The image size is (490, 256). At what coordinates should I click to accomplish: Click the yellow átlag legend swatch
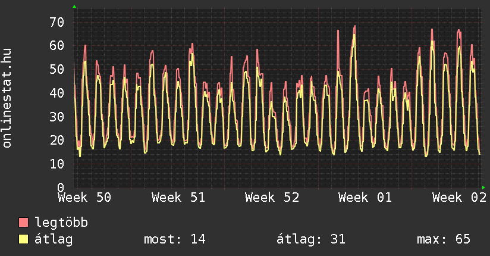click(24, 239)
